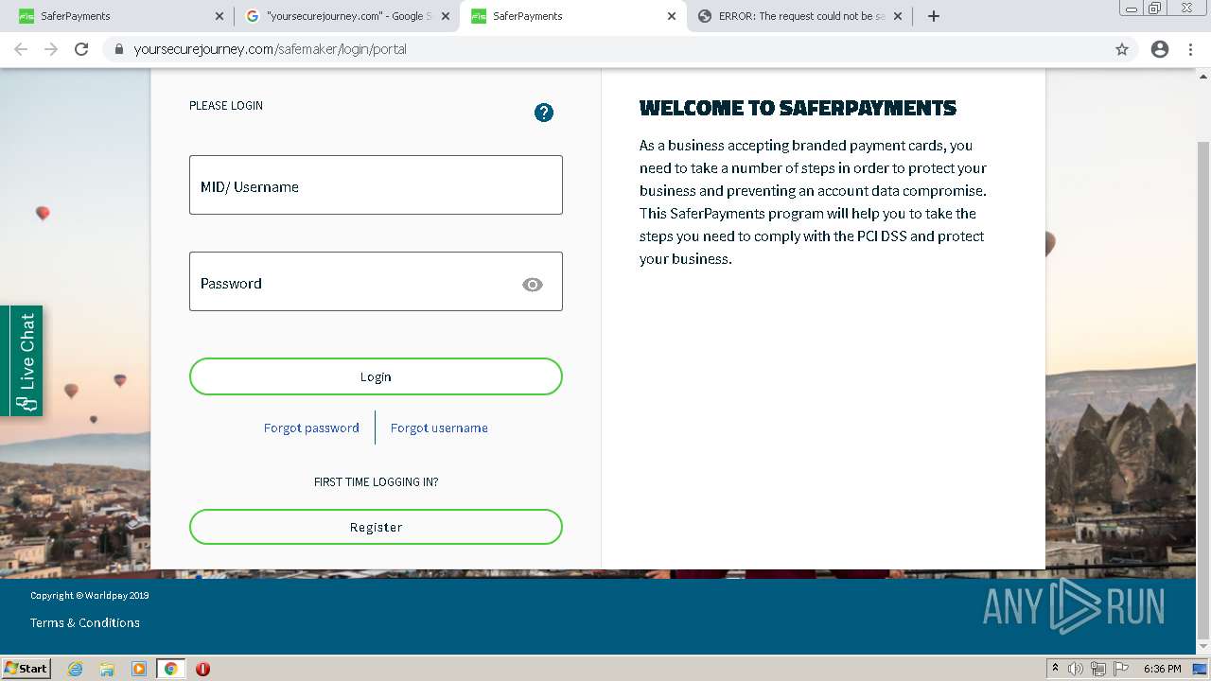Open a new browser tab

[934, 16]
